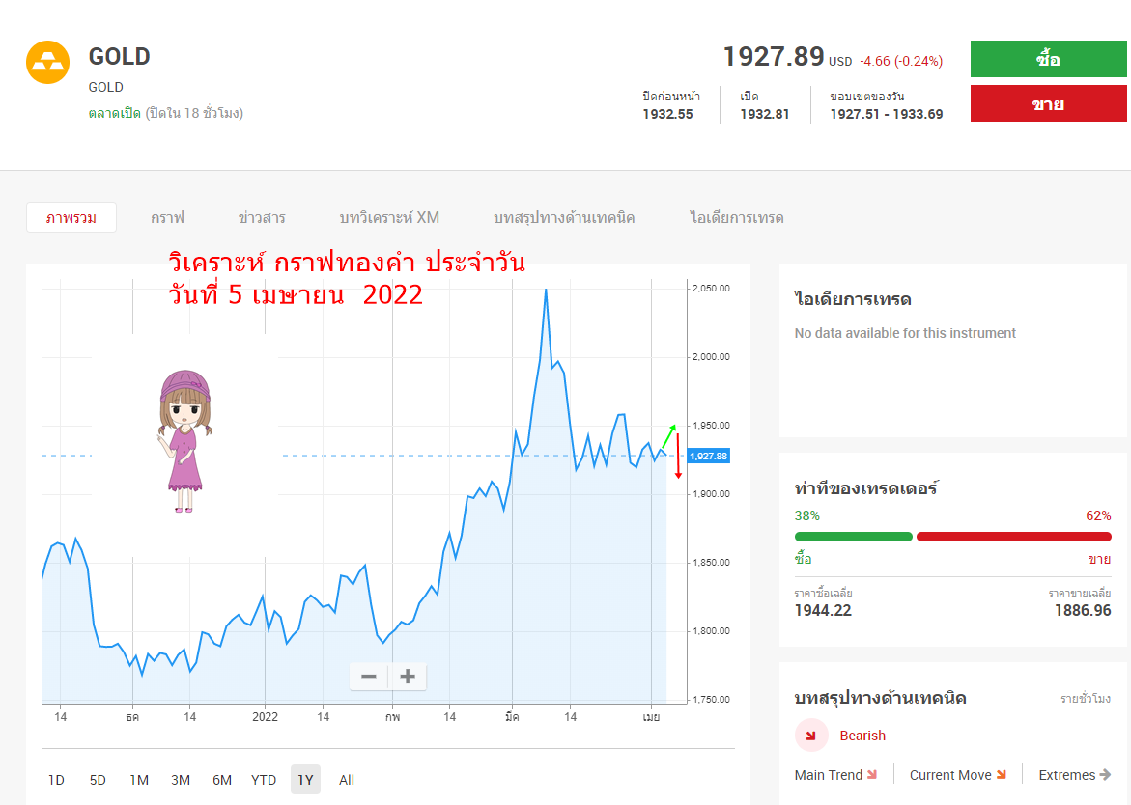The width and height of the screenshot is (1131, 805).
Task: Click the day range 1927.51 - 1933.69
Action: (x=887, y=114)
